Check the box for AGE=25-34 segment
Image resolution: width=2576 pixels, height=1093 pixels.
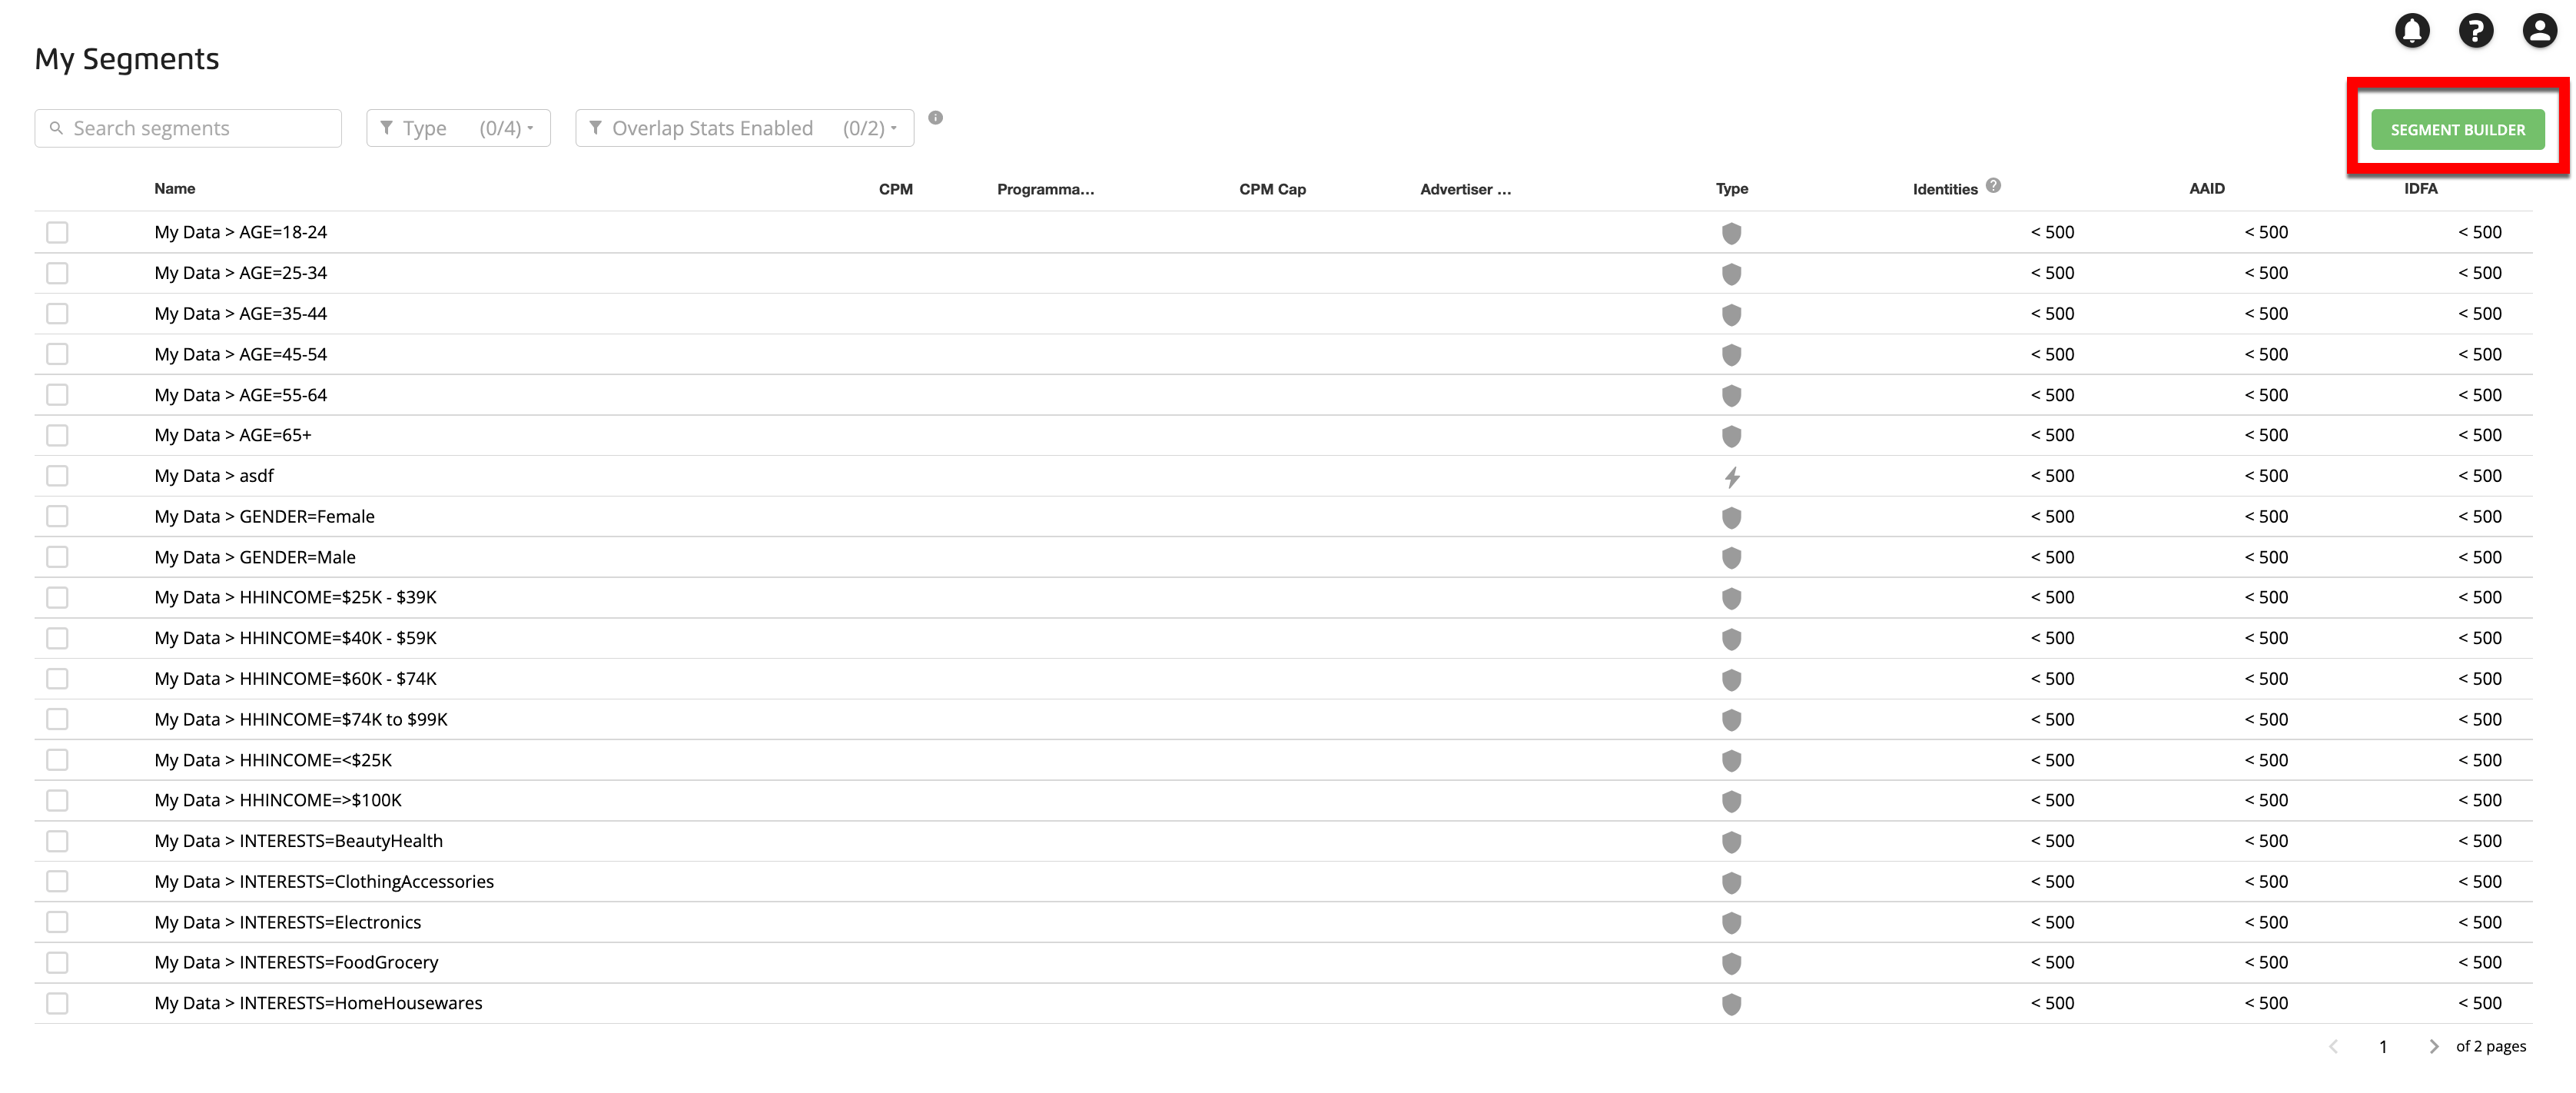pyautogui.click(x=57, y=273)
